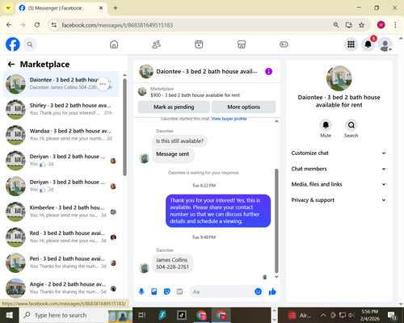Image resolution: width=404 pixels, height=323 pixels.
Task: Click chat scrollbar up arrow
Action: [x=276, y=121]
